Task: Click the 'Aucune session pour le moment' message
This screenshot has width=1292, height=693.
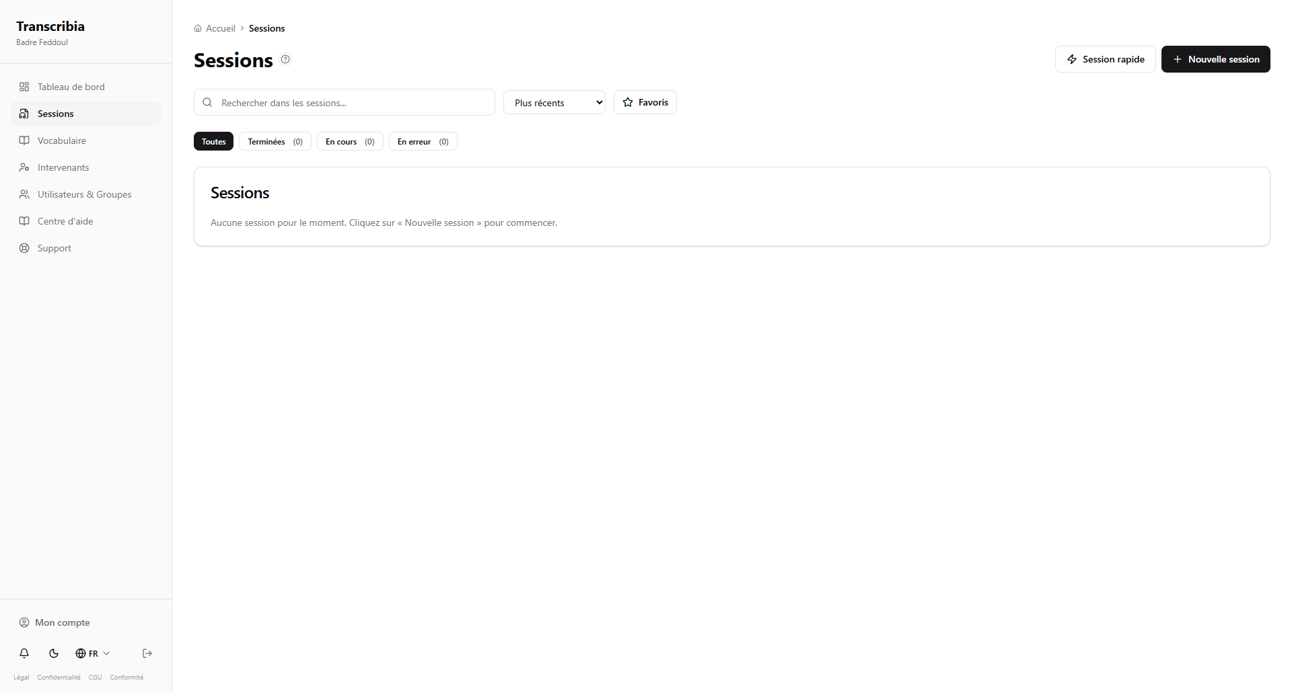Action: pyautogui.click(x=384, y=222)
